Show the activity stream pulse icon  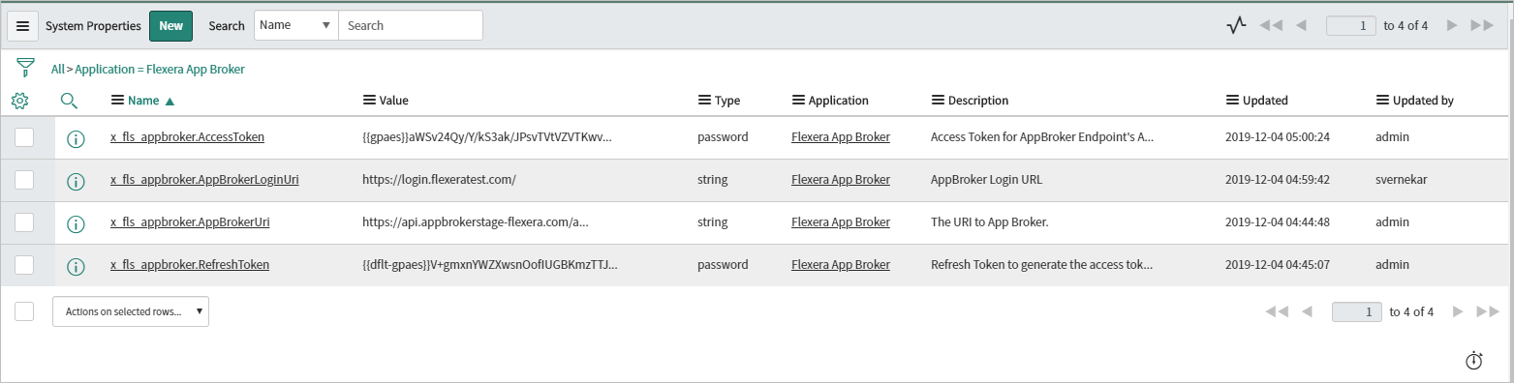tap(1235, 26)
